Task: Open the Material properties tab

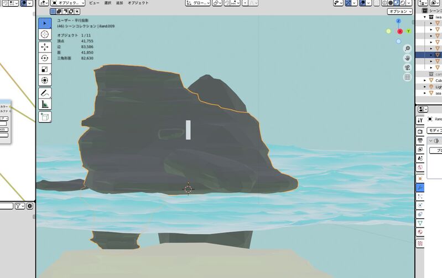Action: point(420,232)
